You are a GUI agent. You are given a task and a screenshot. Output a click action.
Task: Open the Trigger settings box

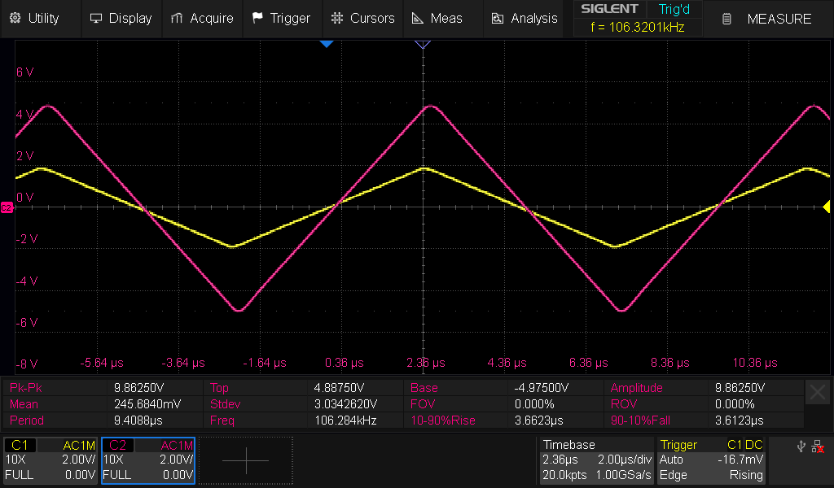(x=711, y=460)
